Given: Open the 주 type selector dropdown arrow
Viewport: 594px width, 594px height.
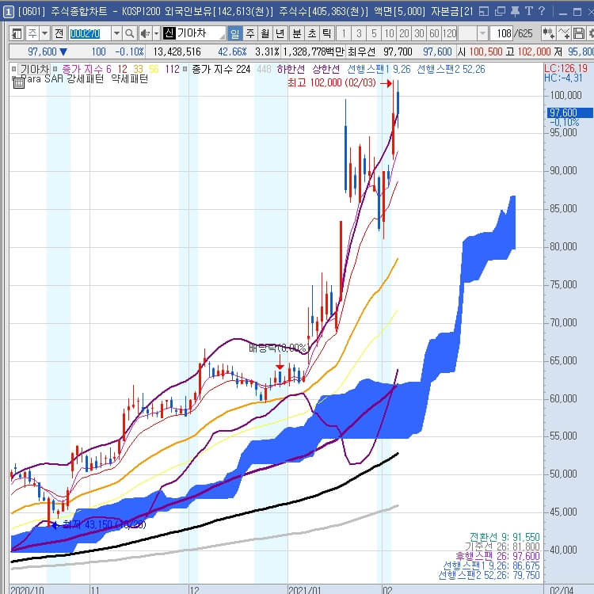Looking at the screenshot, I should [44, 34].
